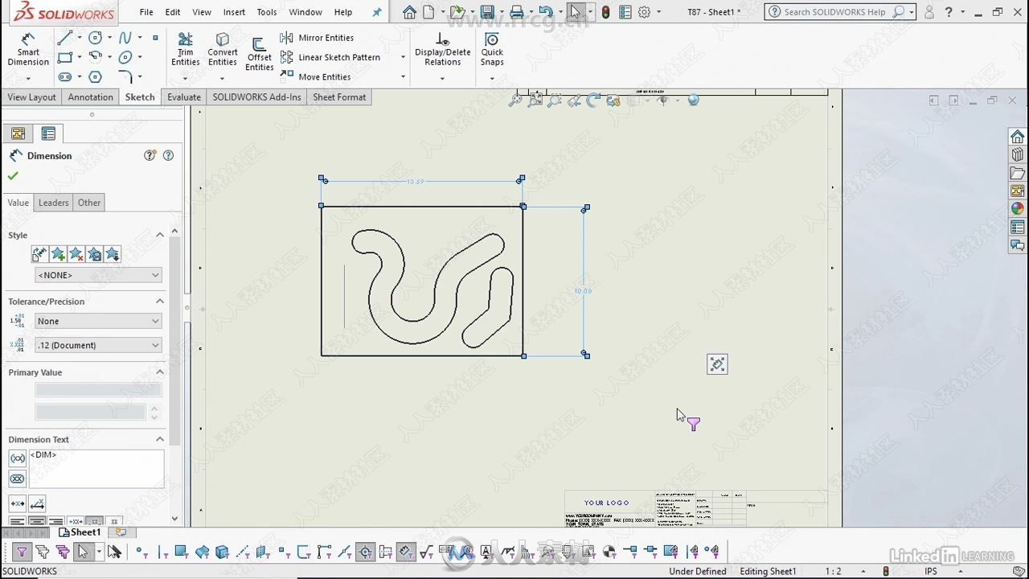Click Offset Entities tool
The width and height of the screenshot is (1029, 579).
(x=259, y=54)
